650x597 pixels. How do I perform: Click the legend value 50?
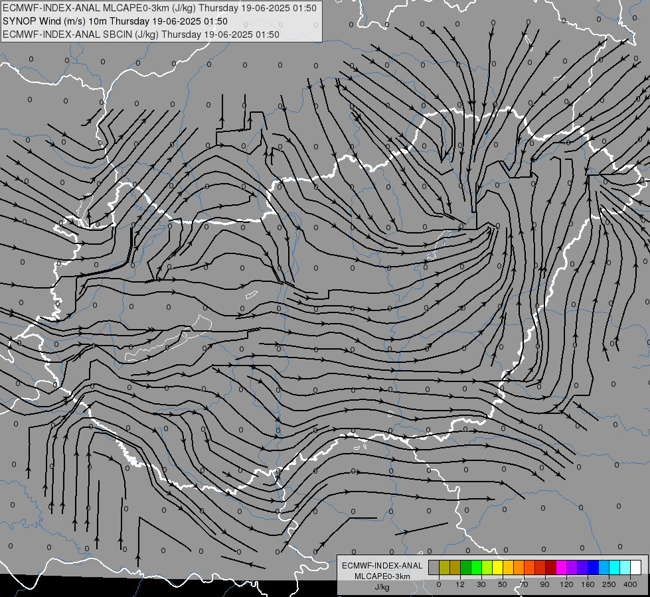pos(503,584)
